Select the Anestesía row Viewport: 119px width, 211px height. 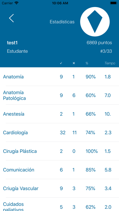pyautogui.click(x=59, y=114)
